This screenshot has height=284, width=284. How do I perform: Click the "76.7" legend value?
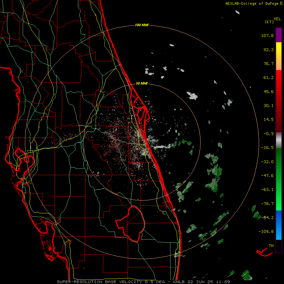(269, 63)
